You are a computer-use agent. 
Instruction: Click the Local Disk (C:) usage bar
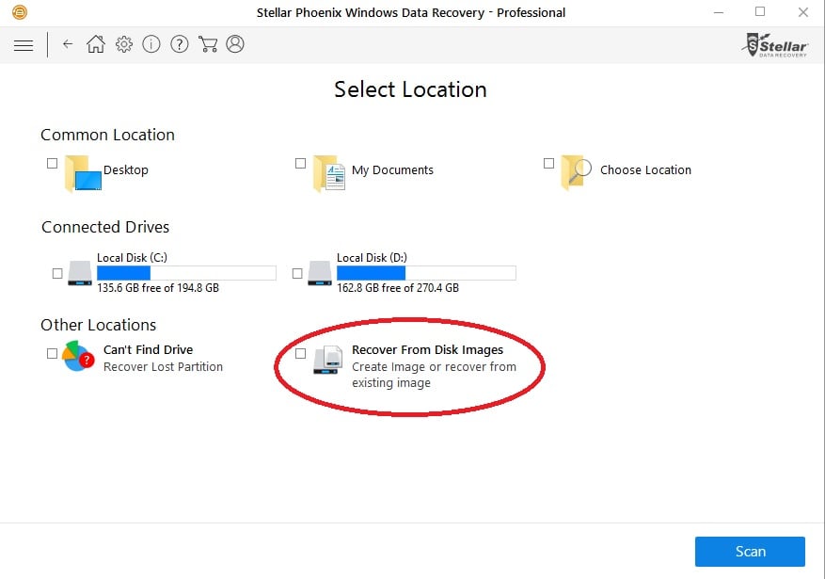pyautogui.click(x=186, y=273)
